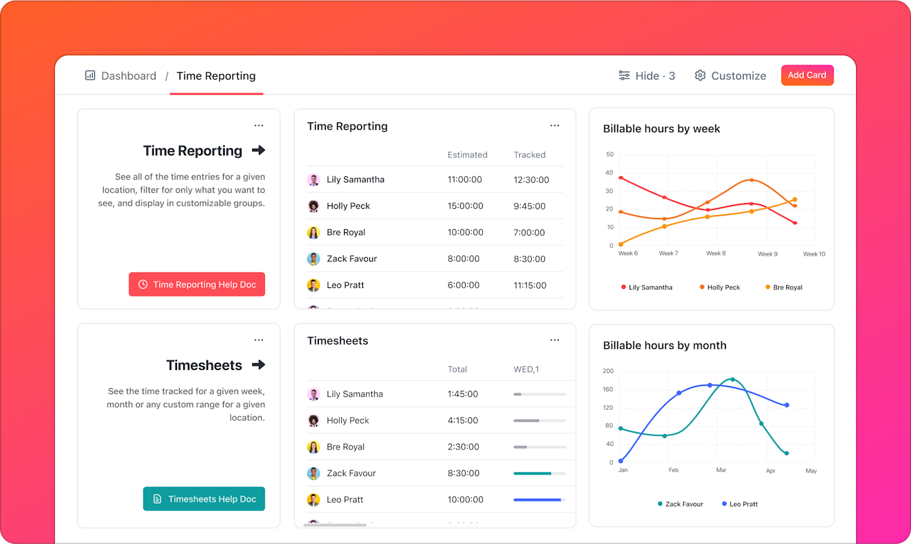This screenshot has height=544, width=911.
Task: Open the Timesheets Help Doc
Action: click(x=204, y=498)
